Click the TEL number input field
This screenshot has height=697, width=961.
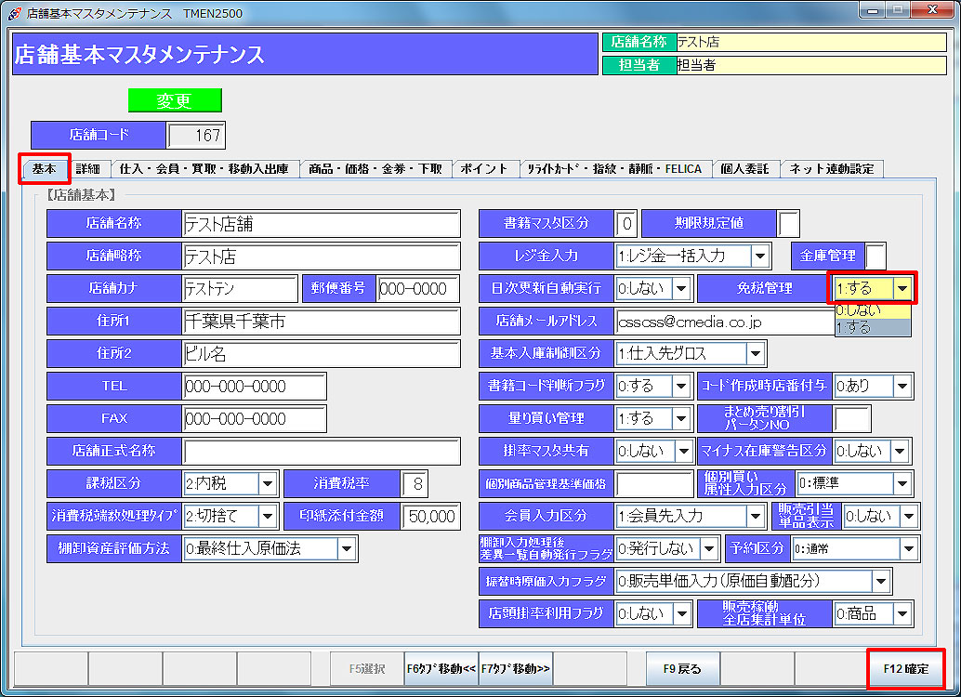click(x=254, y=387)
